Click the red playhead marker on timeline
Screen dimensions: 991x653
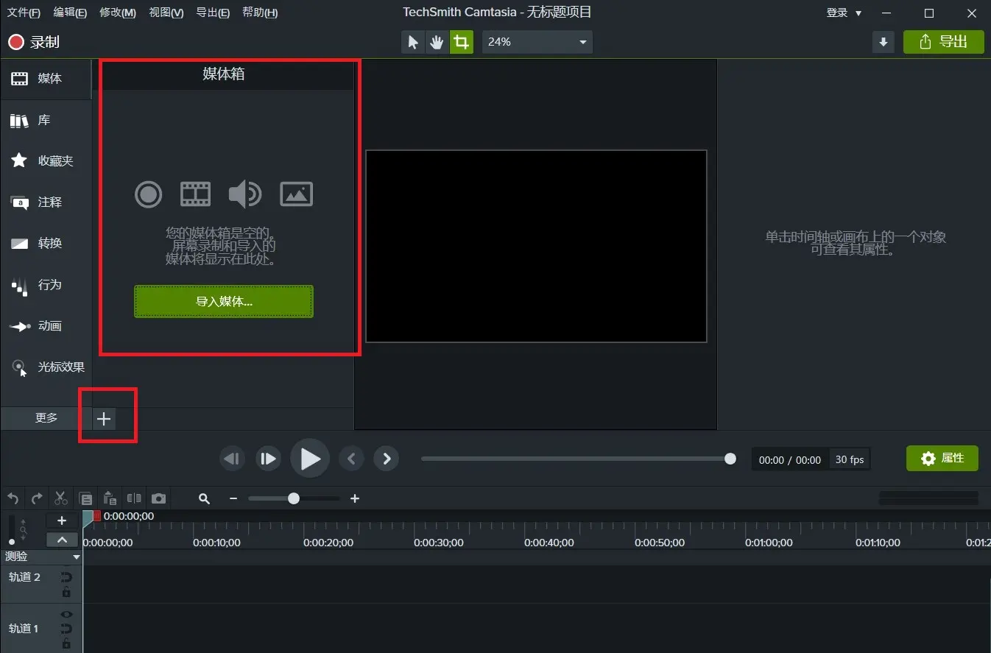pos(96,516)
